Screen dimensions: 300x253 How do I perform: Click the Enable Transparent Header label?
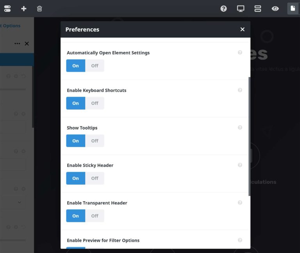[x=97, y=203]
